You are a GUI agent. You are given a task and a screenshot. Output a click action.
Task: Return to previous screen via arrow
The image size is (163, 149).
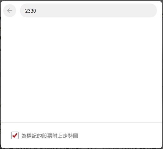click(x=10, y=11)
